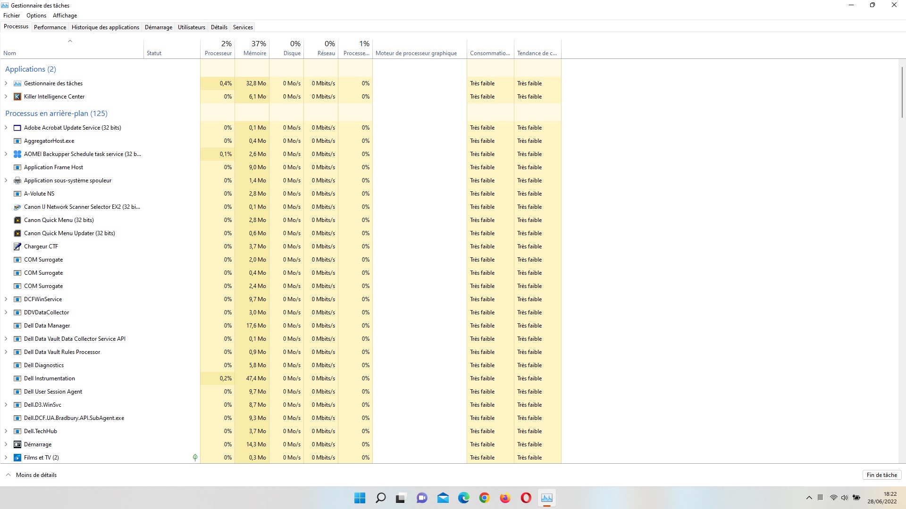This screenshot has width=906, height=509.
Task: Sort by the Réseau column header
Action: click(x=321, y=48)
